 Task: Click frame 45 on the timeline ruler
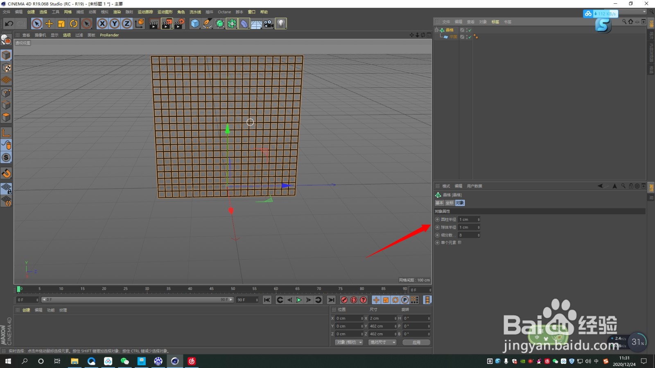(211, 289)
